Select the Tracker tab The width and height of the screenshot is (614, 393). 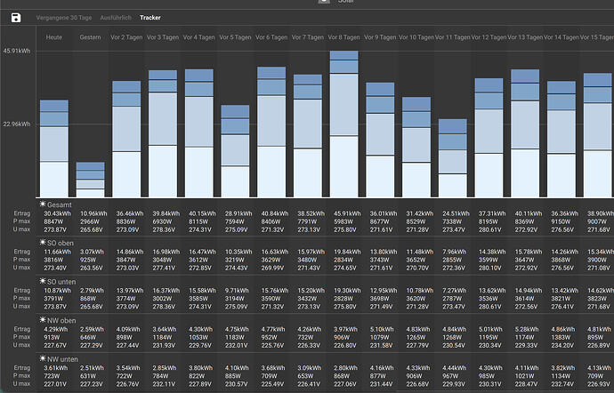point(150,18)
